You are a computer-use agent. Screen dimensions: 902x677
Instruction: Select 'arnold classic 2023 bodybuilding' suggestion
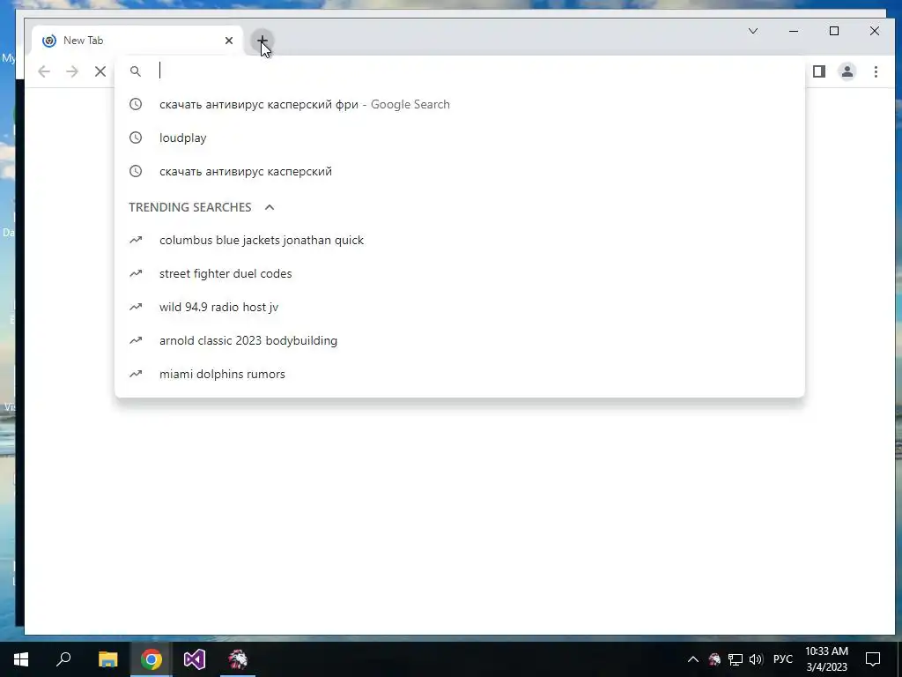click(x=460, y=340)
